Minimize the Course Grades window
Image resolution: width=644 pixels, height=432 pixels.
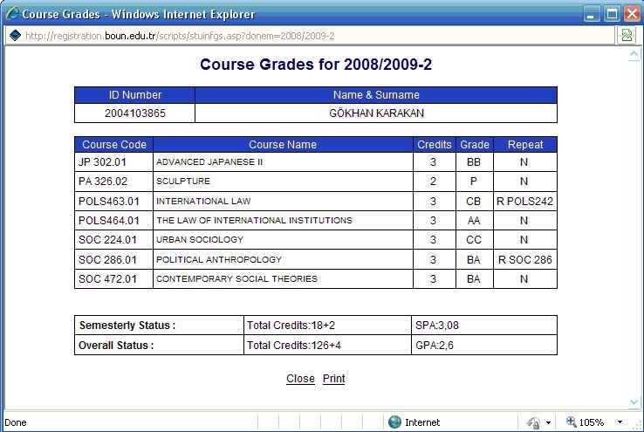(592, 14)
